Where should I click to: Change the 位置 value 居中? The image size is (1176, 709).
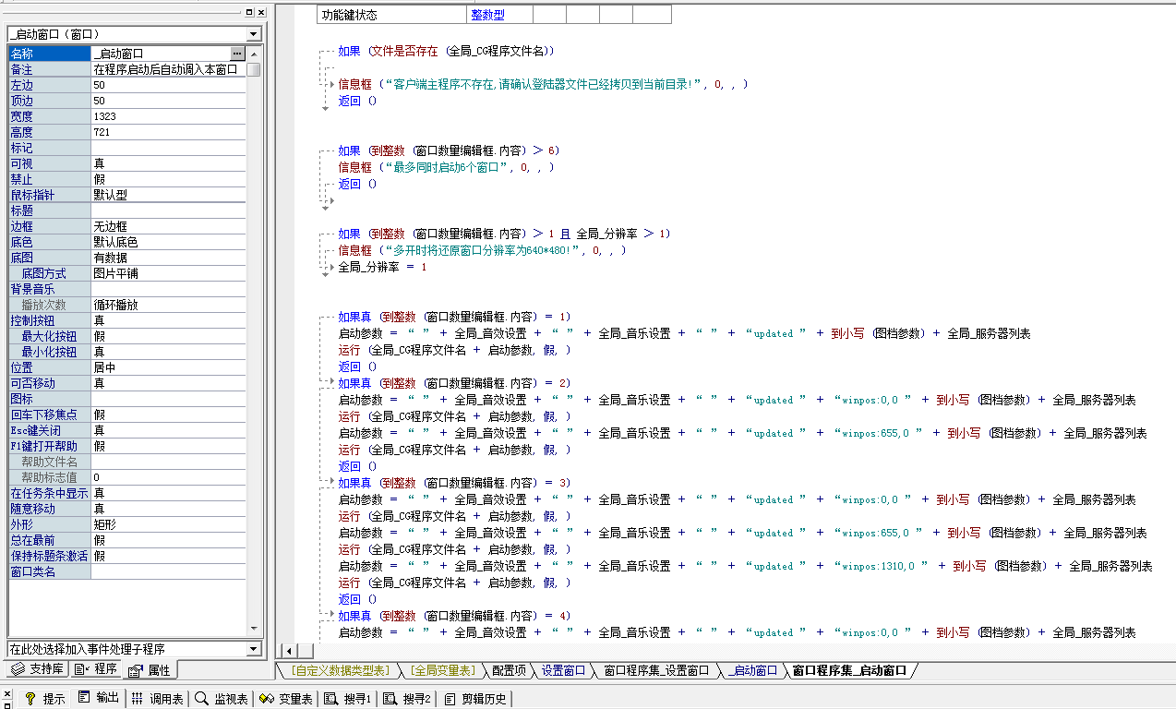click(168, 367)
